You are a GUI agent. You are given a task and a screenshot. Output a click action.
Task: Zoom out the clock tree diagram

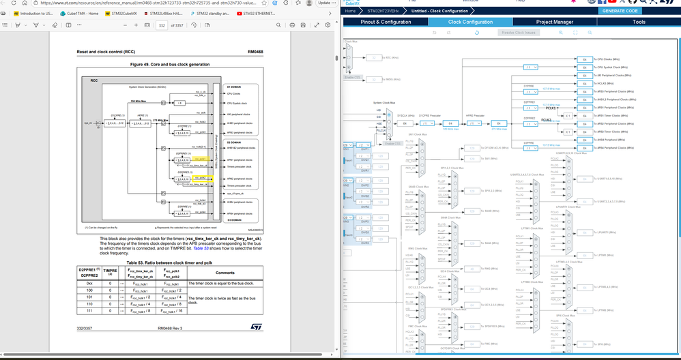[590, 33]
